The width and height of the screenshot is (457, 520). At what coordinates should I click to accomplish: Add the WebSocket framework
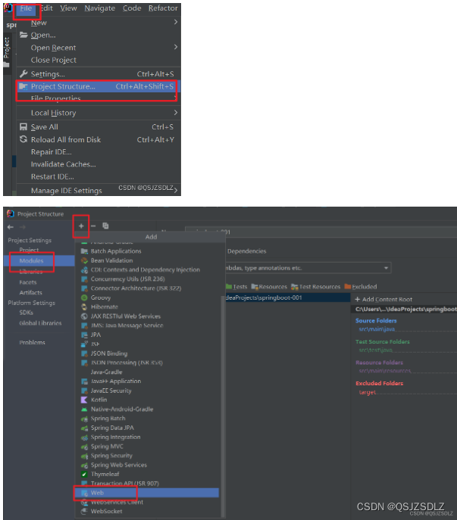106,511
